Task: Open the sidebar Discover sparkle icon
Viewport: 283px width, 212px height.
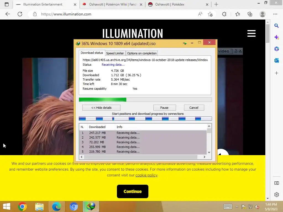Action: click(x=276, y=37)
